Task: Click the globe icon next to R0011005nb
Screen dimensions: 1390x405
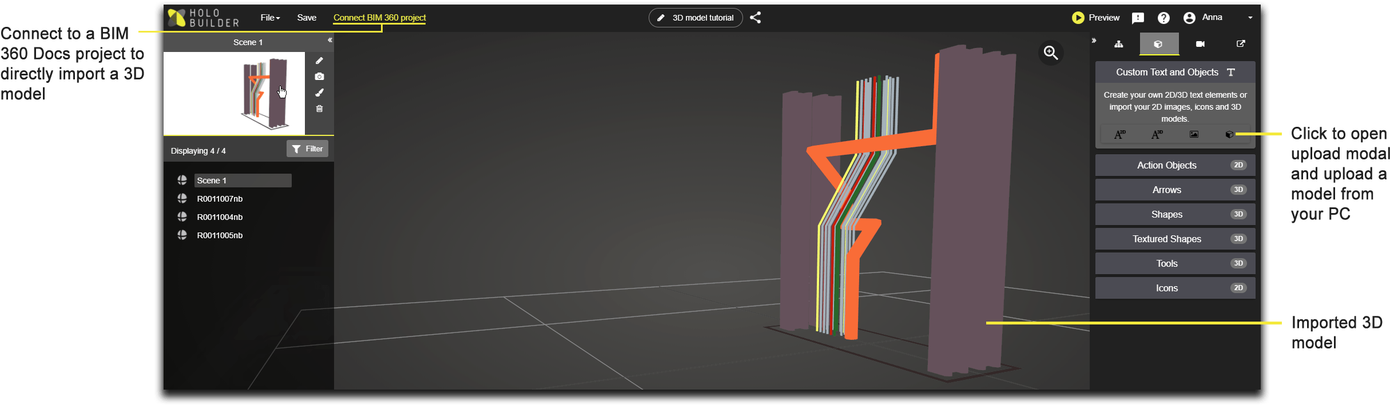Action: click(182, 235)
